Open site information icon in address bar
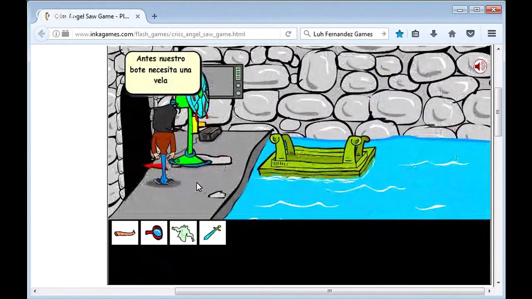 (56, 34)
